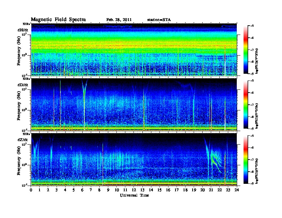Click the "-5" tick on the dZ/dt color bar

[252, 136]
